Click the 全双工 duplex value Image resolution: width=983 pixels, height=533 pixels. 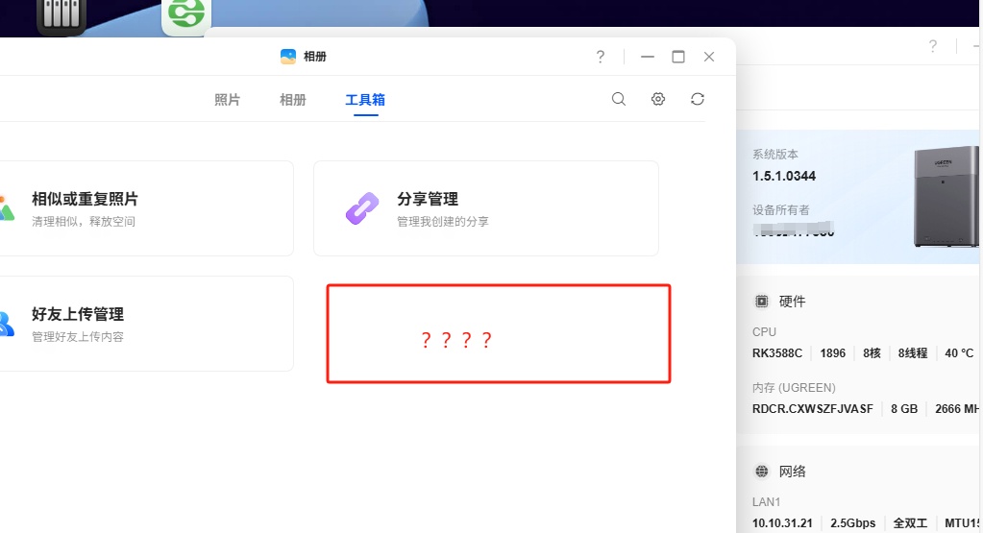point(910,523)
